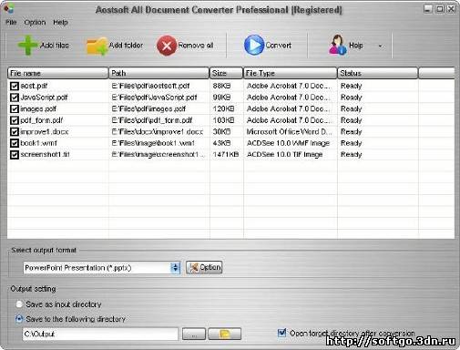The height and width of the screenshot is (350, 460).
Task: Click ACDSee 10.0 WMF Image cell
Action: [288, 143]
